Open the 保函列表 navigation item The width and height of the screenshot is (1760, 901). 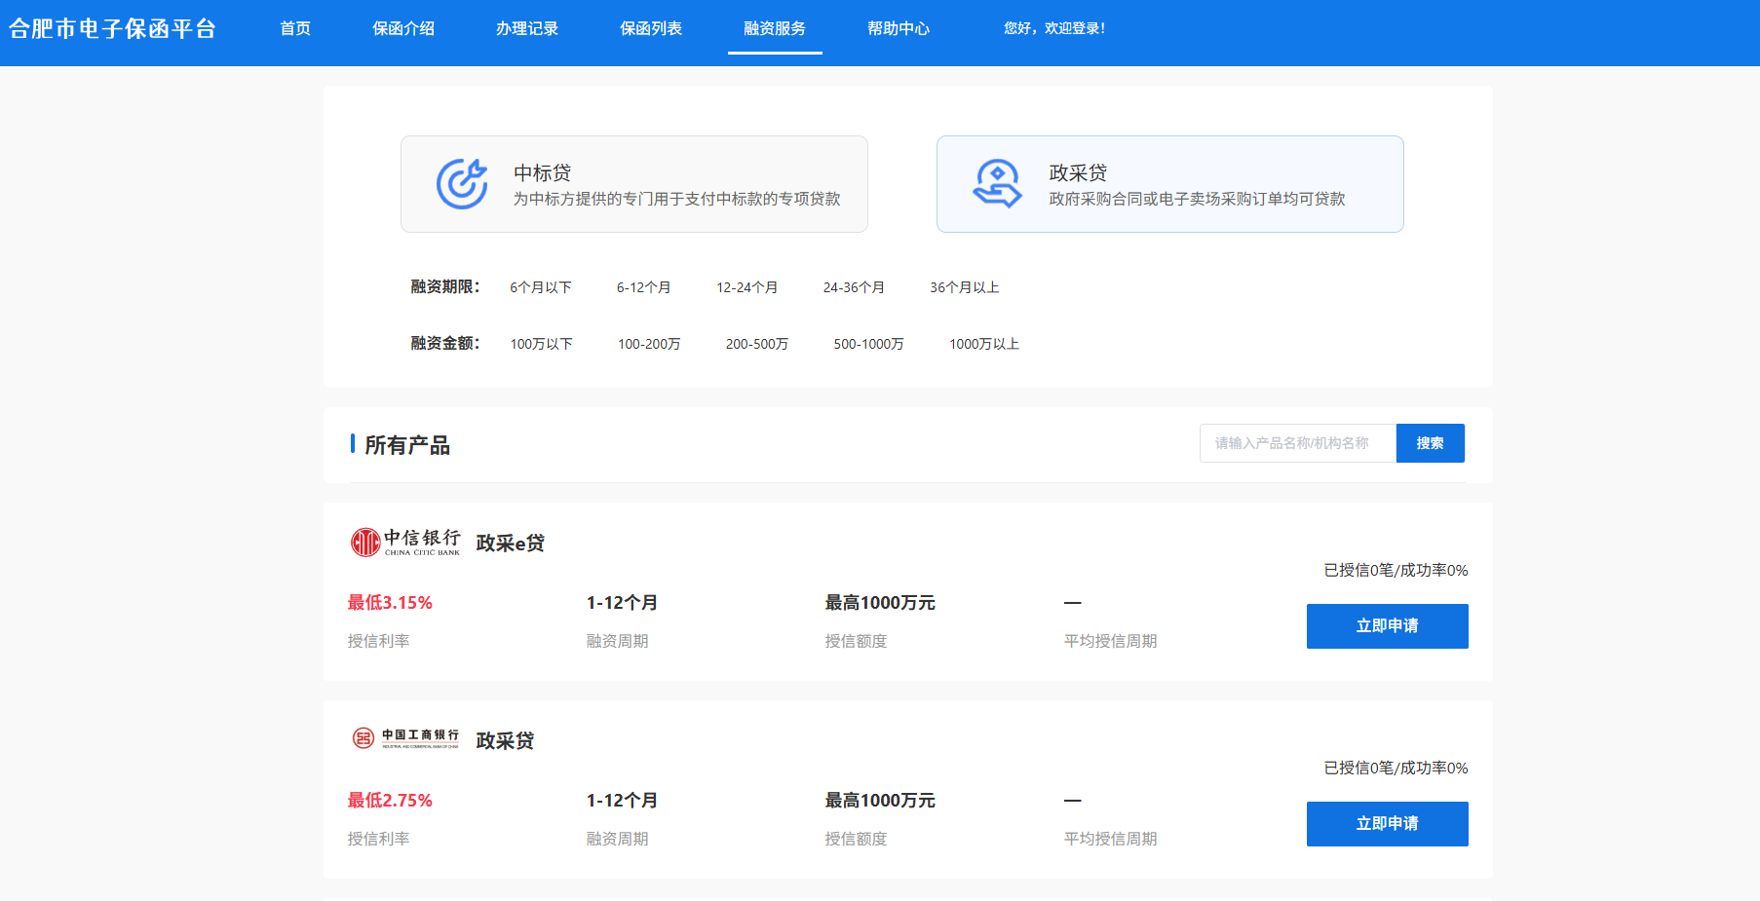(x=651, y=28)
